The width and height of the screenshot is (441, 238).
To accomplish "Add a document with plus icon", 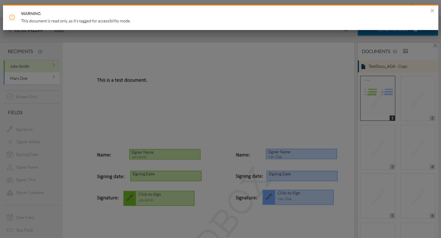I will coord(395,51).
